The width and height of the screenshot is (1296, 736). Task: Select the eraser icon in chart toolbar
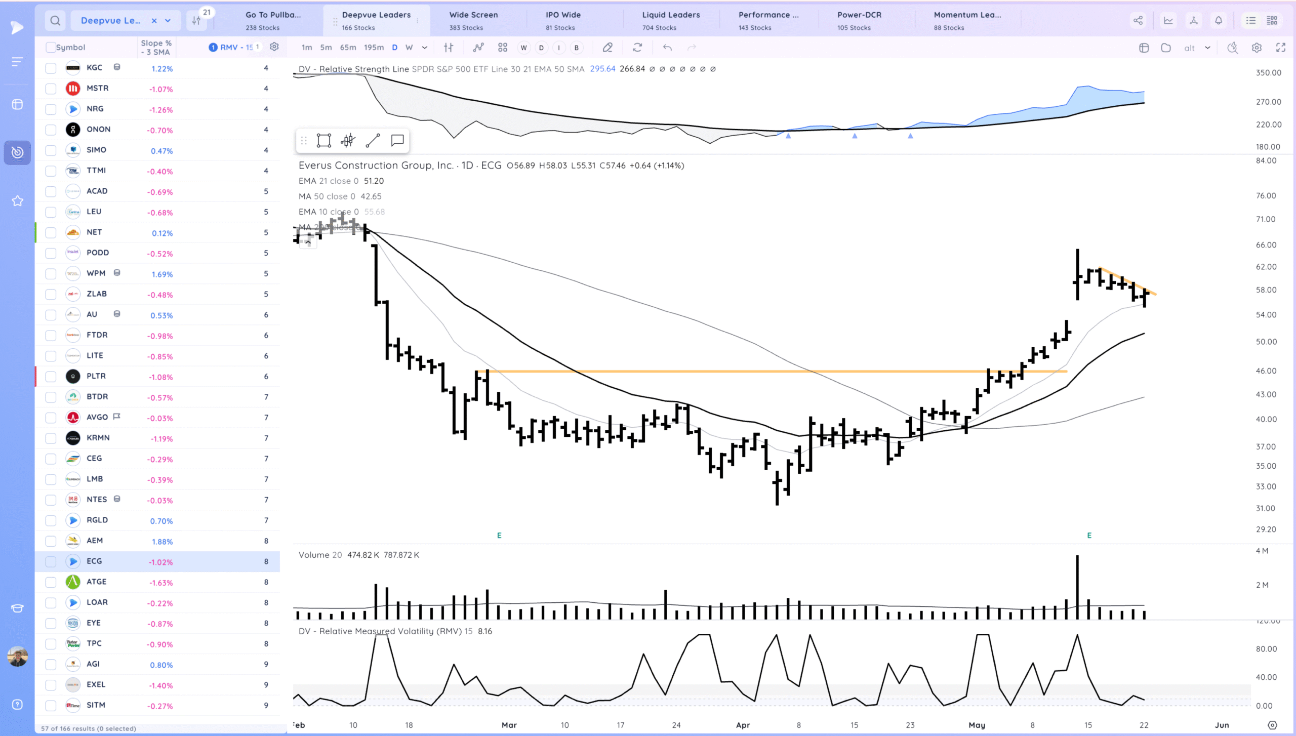point(607,48)
